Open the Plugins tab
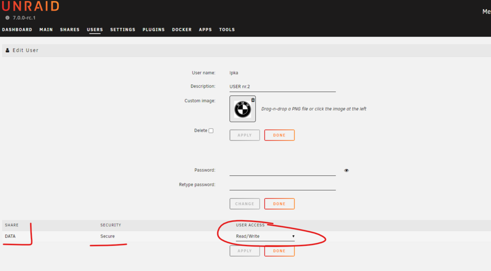Image resolution: width=491 pixels, height=271 pixels. point(153,29)
